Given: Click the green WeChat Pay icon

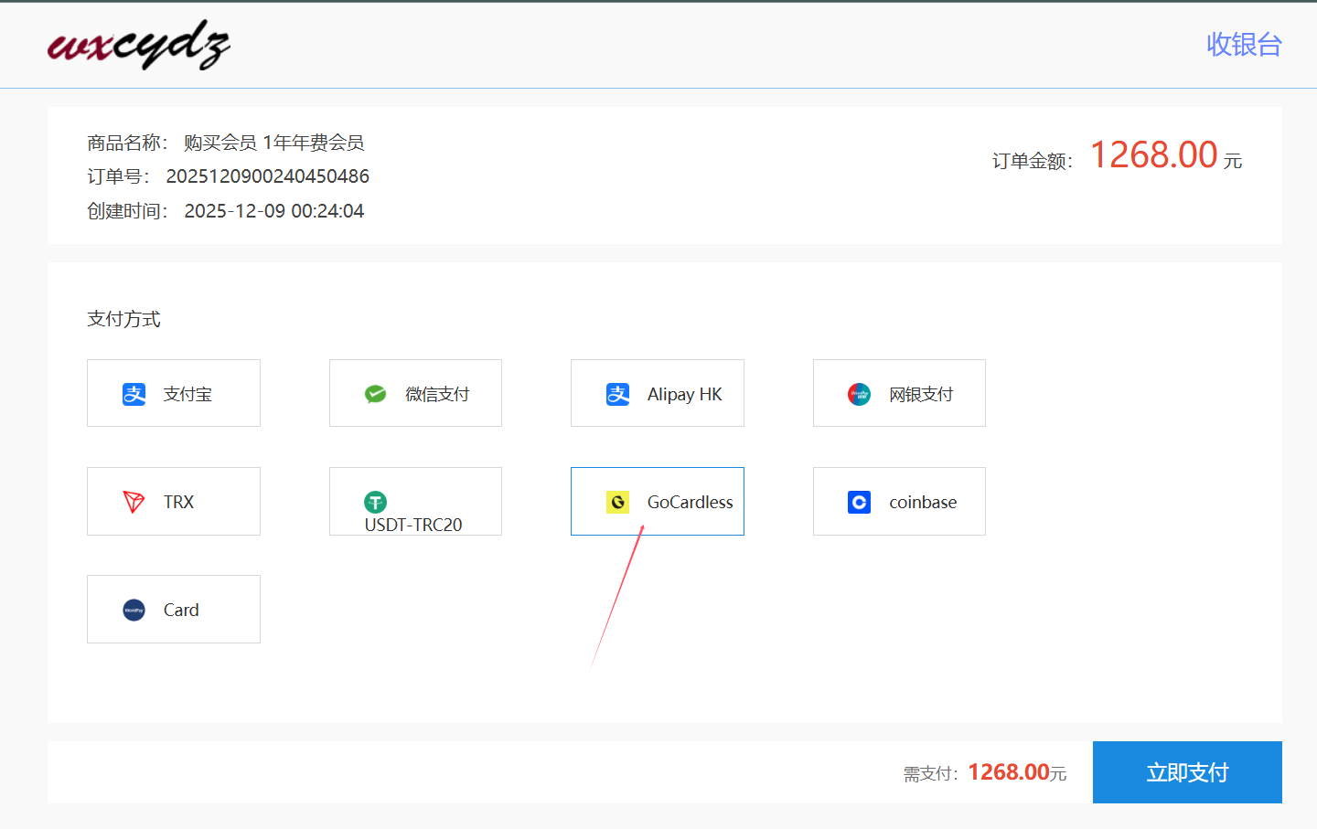Looking at the screenshot, I should (x=376, y=394).
